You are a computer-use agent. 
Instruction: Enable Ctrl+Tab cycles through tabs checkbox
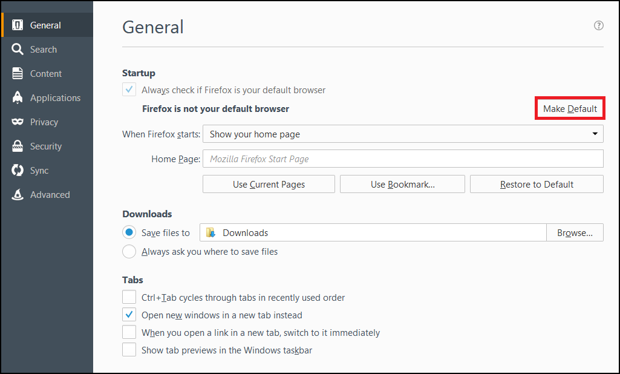tap(129, 297)
